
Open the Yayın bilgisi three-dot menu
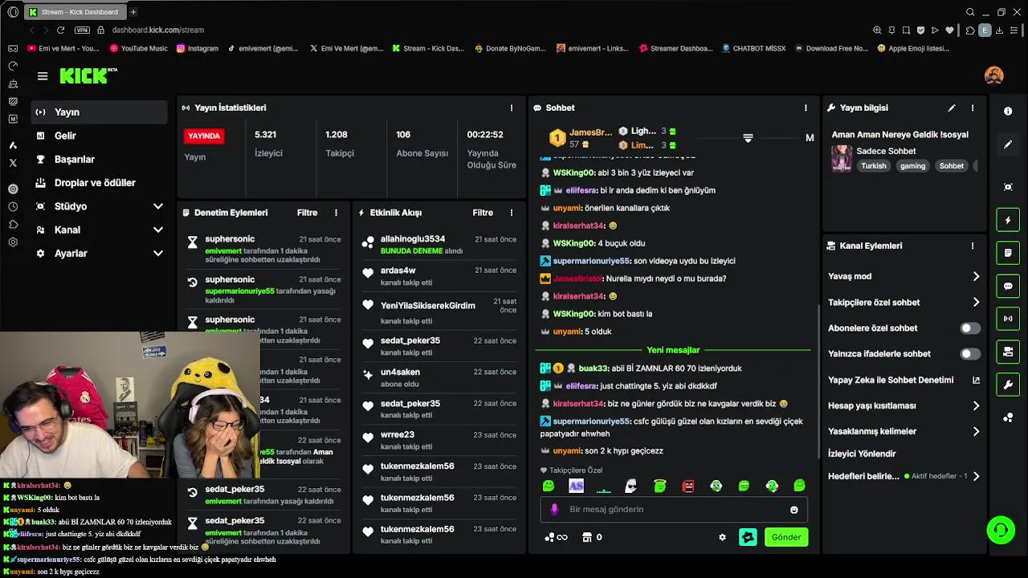[x=973, y=108]
